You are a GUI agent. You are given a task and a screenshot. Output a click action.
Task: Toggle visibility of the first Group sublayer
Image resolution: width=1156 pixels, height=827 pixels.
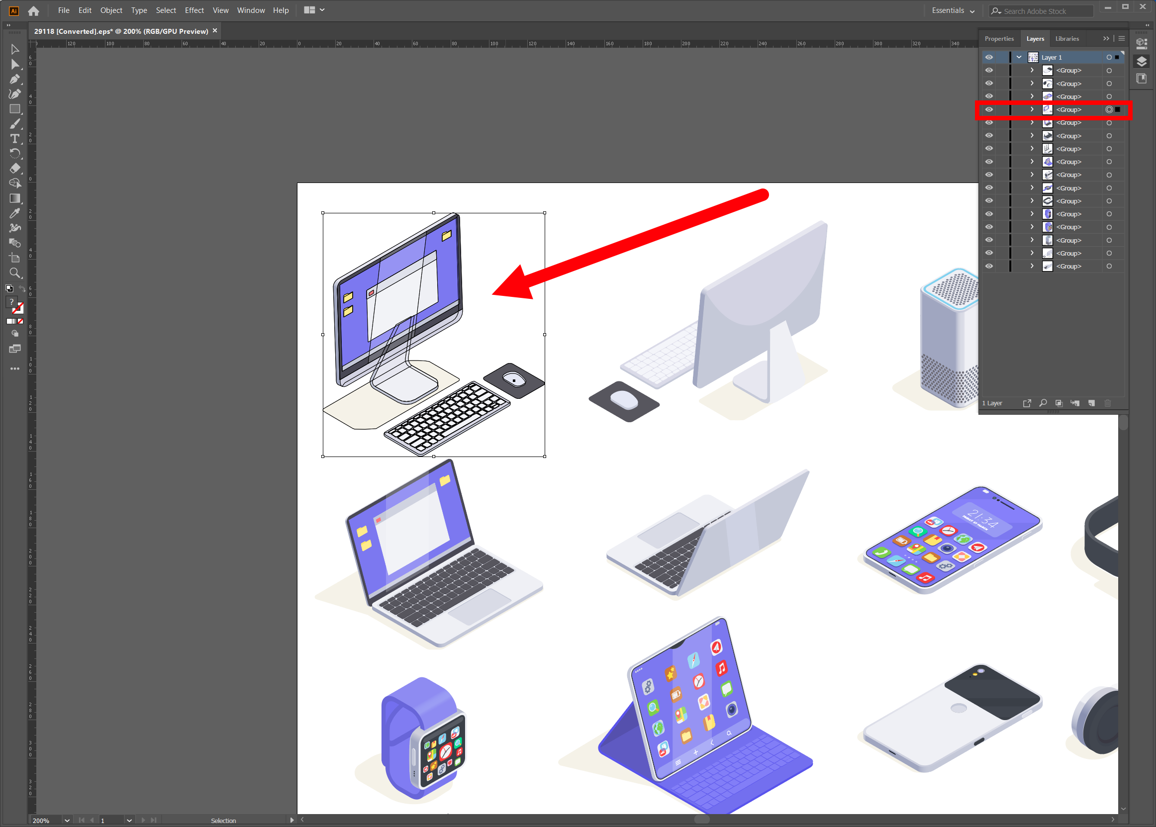coord(989,70)
